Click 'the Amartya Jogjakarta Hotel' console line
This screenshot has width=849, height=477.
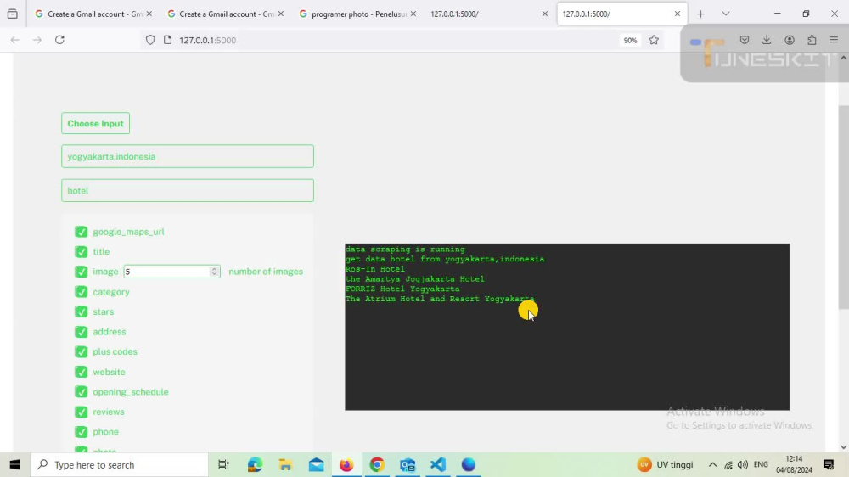pyautogui.click(x=415, y=279)
